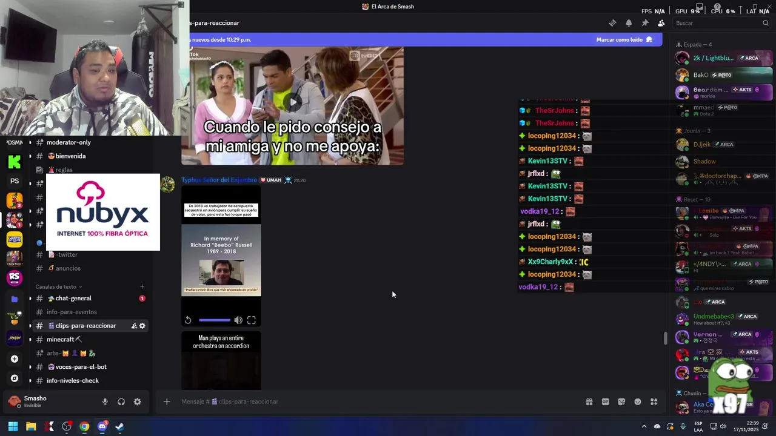Open Steam from the taskbar
This screenshot has height=436, width=776.
pos(120,426)
